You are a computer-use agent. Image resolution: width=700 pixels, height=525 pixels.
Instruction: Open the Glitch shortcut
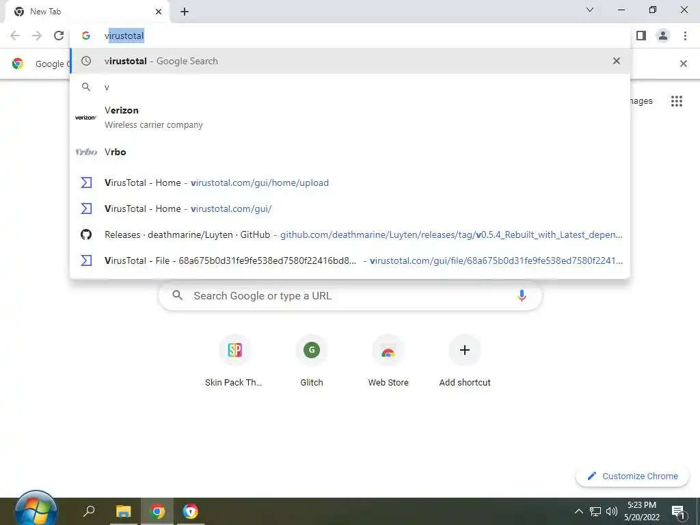click(x=312, y=361)
